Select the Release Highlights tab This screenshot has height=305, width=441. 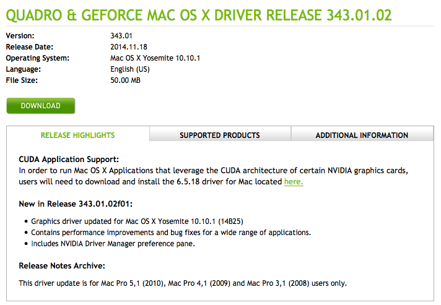(77, 135)
